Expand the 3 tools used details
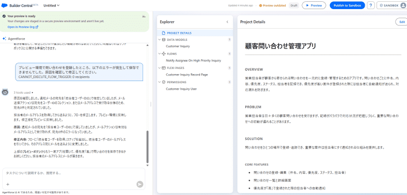The height and width of the screenshot is (195, 407). tap(23, 92)
